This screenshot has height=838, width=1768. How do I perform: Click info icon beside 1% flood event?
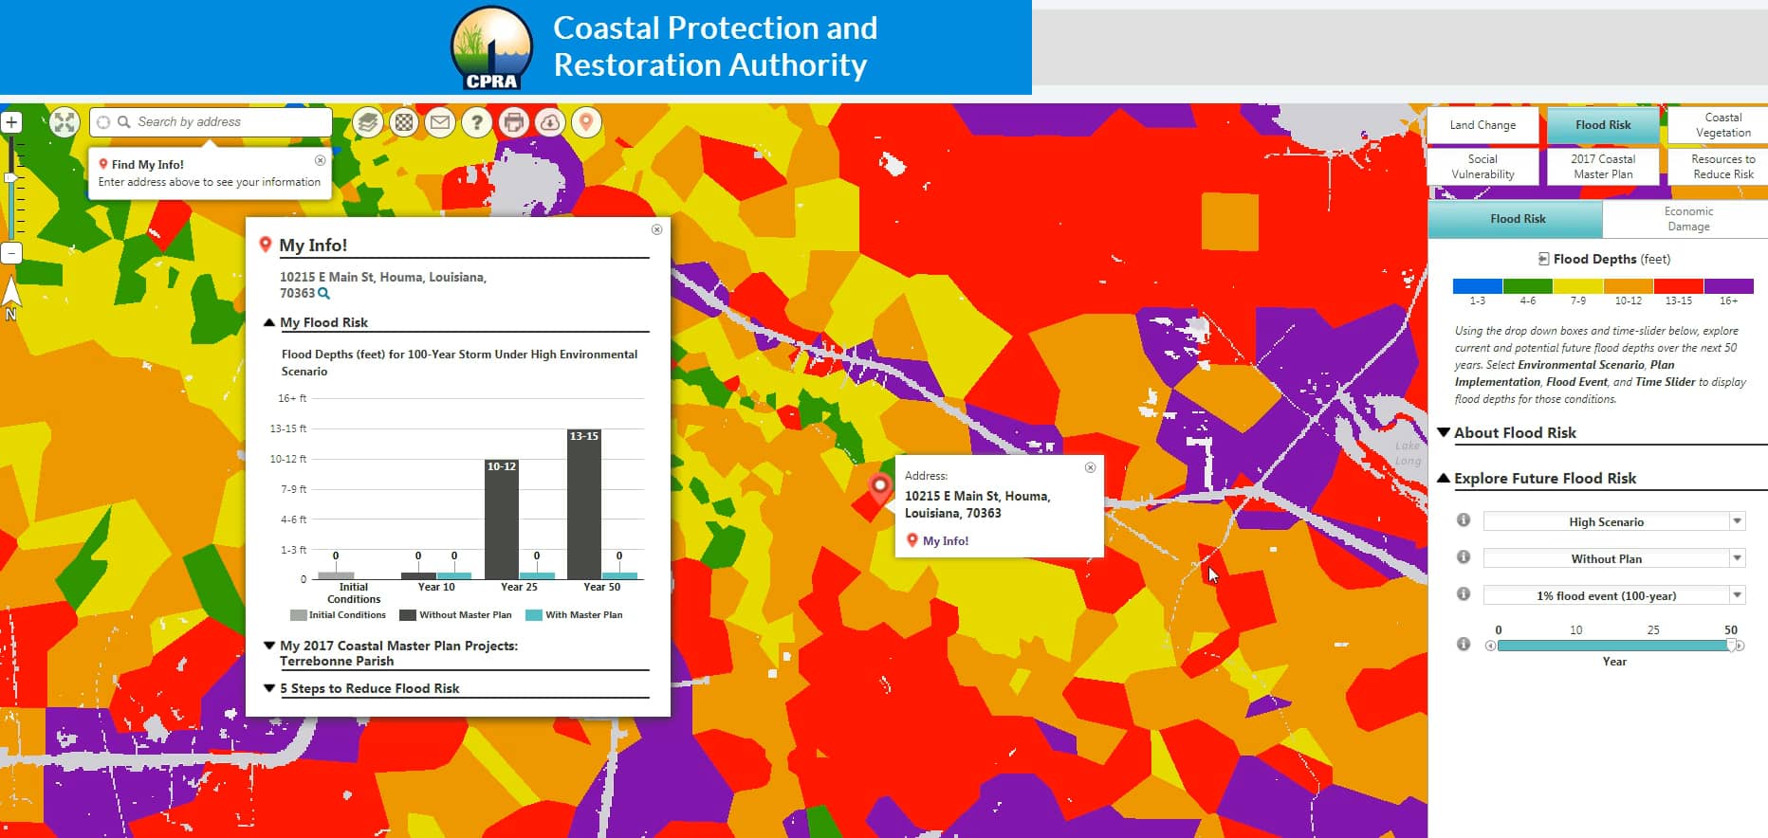click(x=1464, y=594)
